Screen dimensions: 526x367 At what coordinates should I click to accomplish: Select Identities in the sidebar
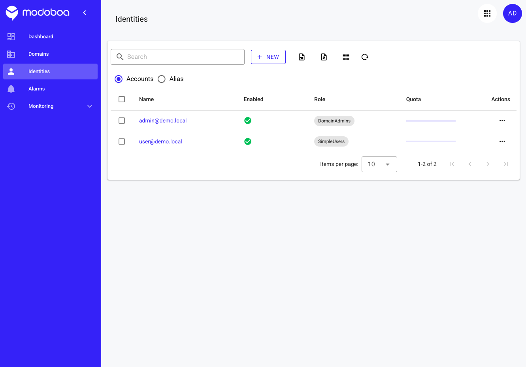pyautogui.click(x=51, y=72)
